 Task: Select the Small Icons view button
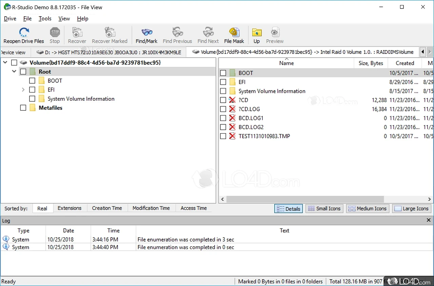[324, 208]
